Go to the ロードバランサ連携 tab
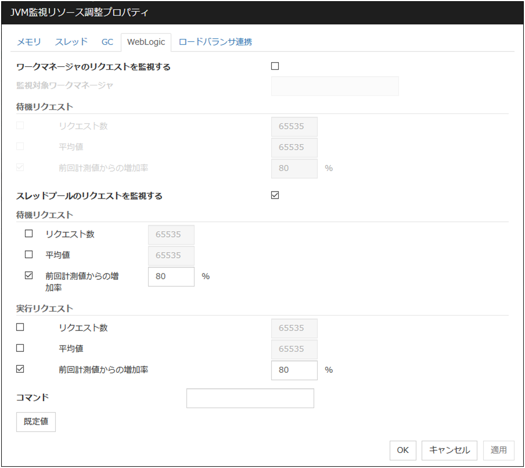 click(215, 42)
